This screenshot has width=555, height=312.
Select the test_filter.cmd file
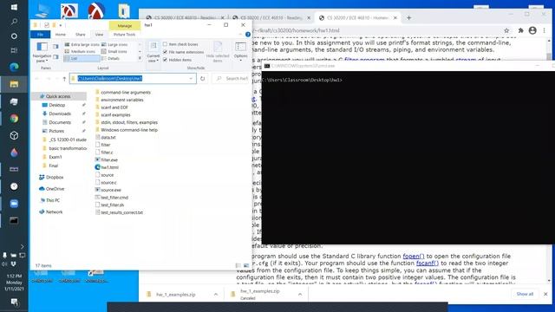(x=114, y=198)
